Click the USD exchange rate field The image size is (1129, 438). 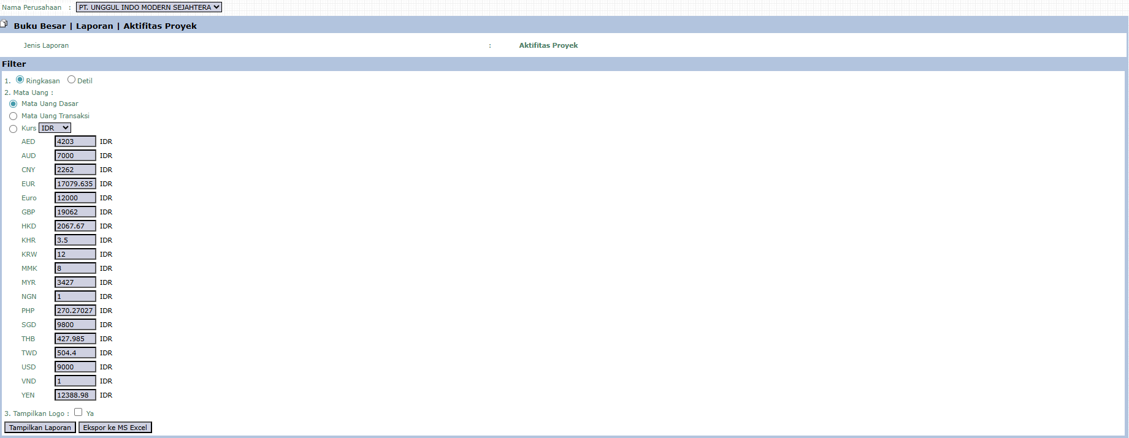point(75,367)
